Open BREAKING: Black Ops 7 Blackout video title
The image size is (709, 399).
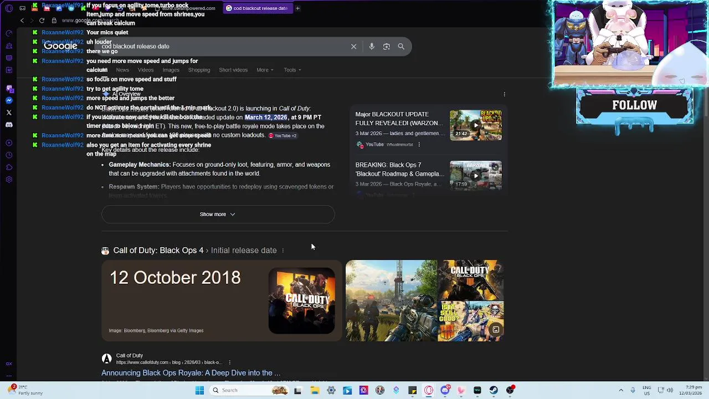tap(400, 170)
